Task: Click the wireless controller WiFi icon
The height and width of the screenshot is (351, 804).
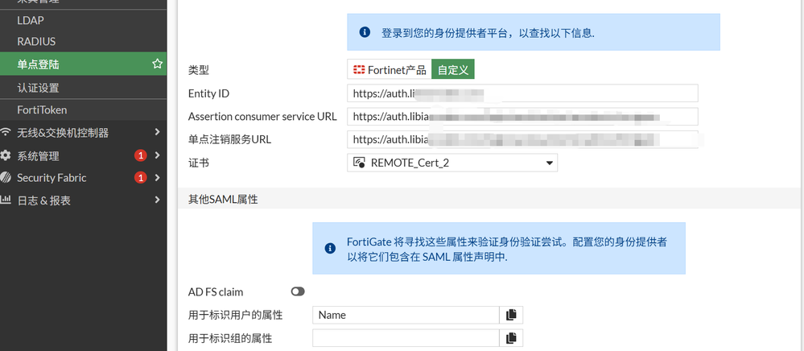Action: point(6,133)
